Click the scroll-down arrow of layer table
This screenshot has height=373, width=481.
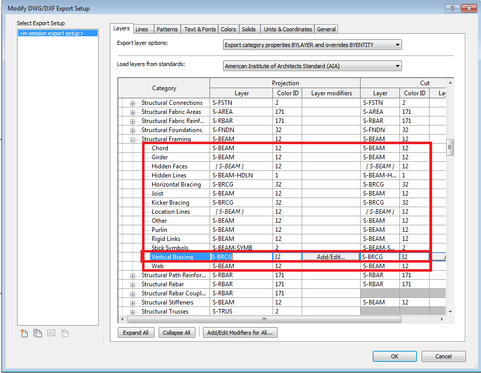click(x=450, y=312)
